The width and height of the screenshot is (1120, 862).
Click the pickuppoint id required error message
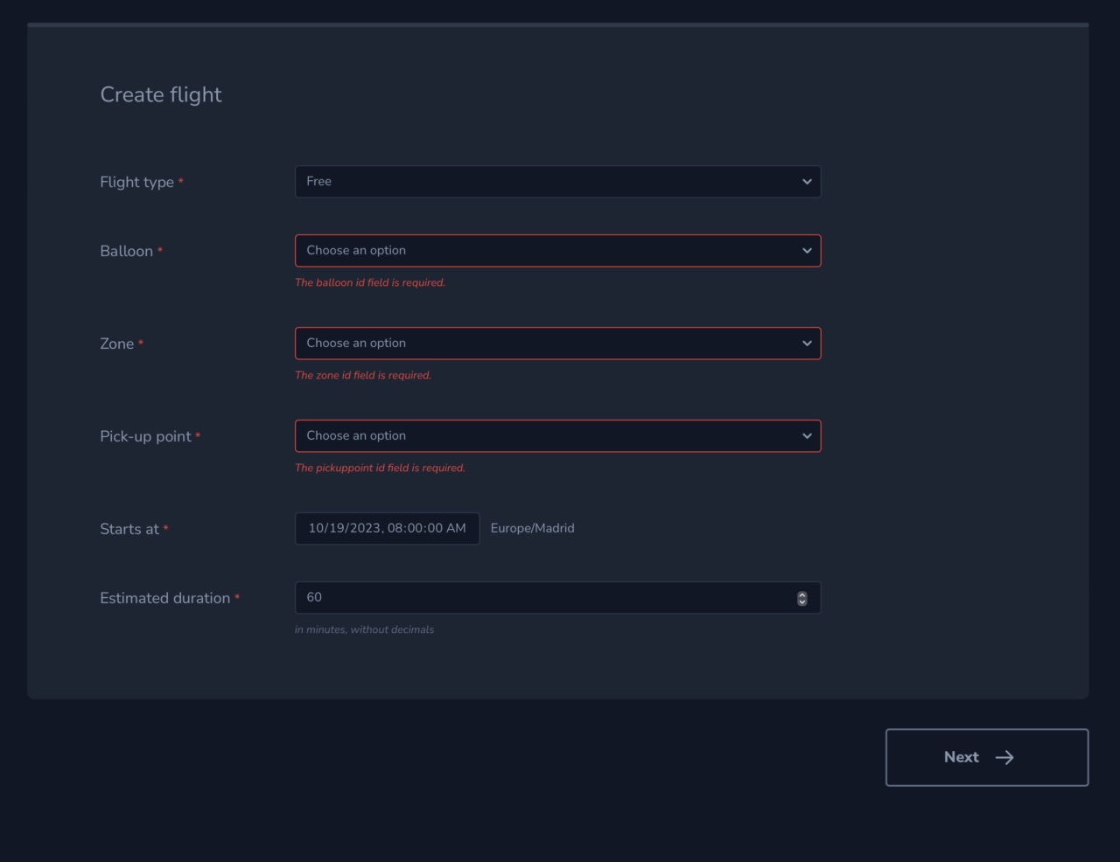[x=380, y=468]
